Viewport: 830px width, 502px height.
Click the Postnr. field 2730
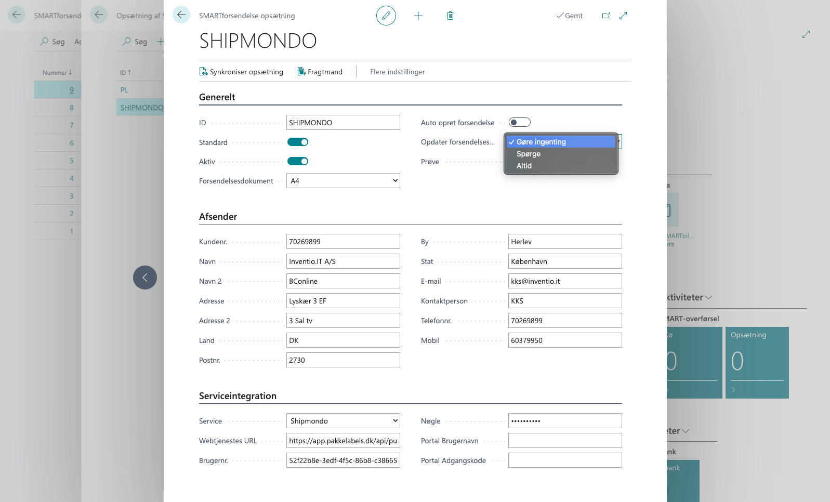click(343, 360)
